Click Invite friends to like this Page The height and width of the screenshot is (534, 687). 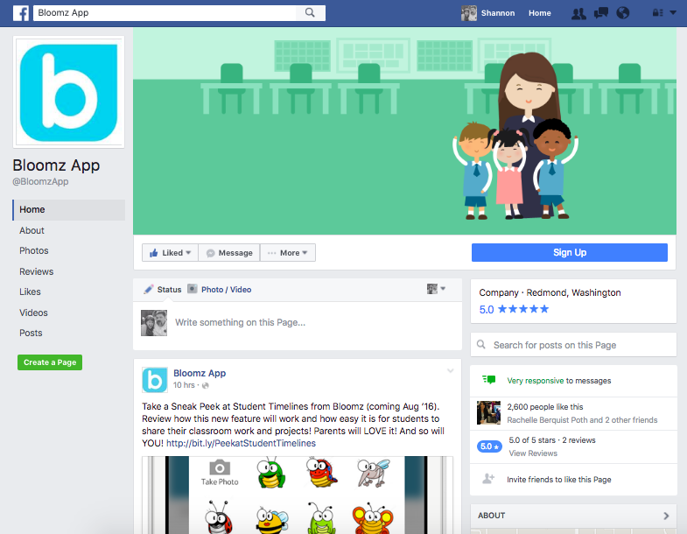559,480
